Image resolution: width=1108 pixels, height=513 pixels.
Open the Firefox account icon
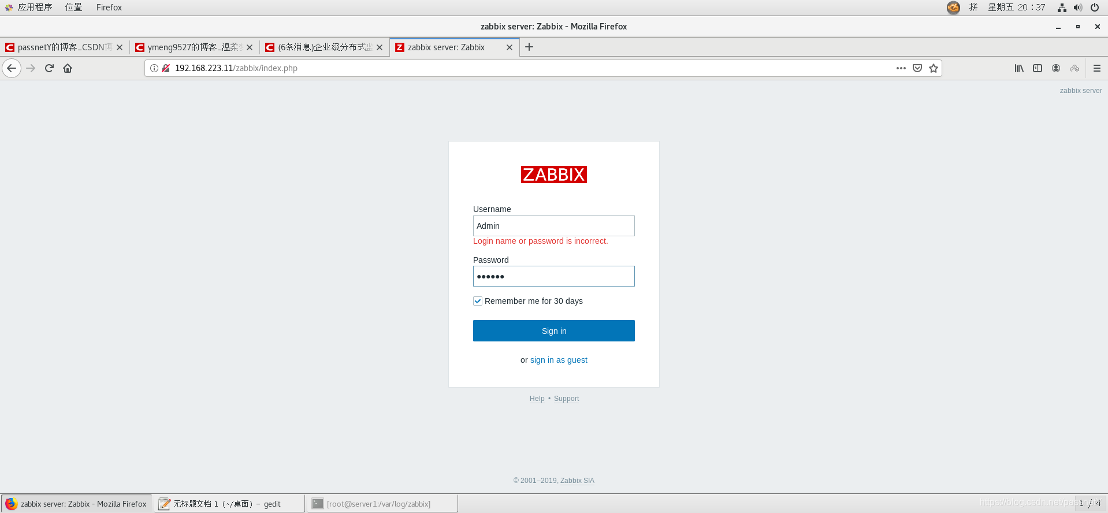click(1056, 68)
